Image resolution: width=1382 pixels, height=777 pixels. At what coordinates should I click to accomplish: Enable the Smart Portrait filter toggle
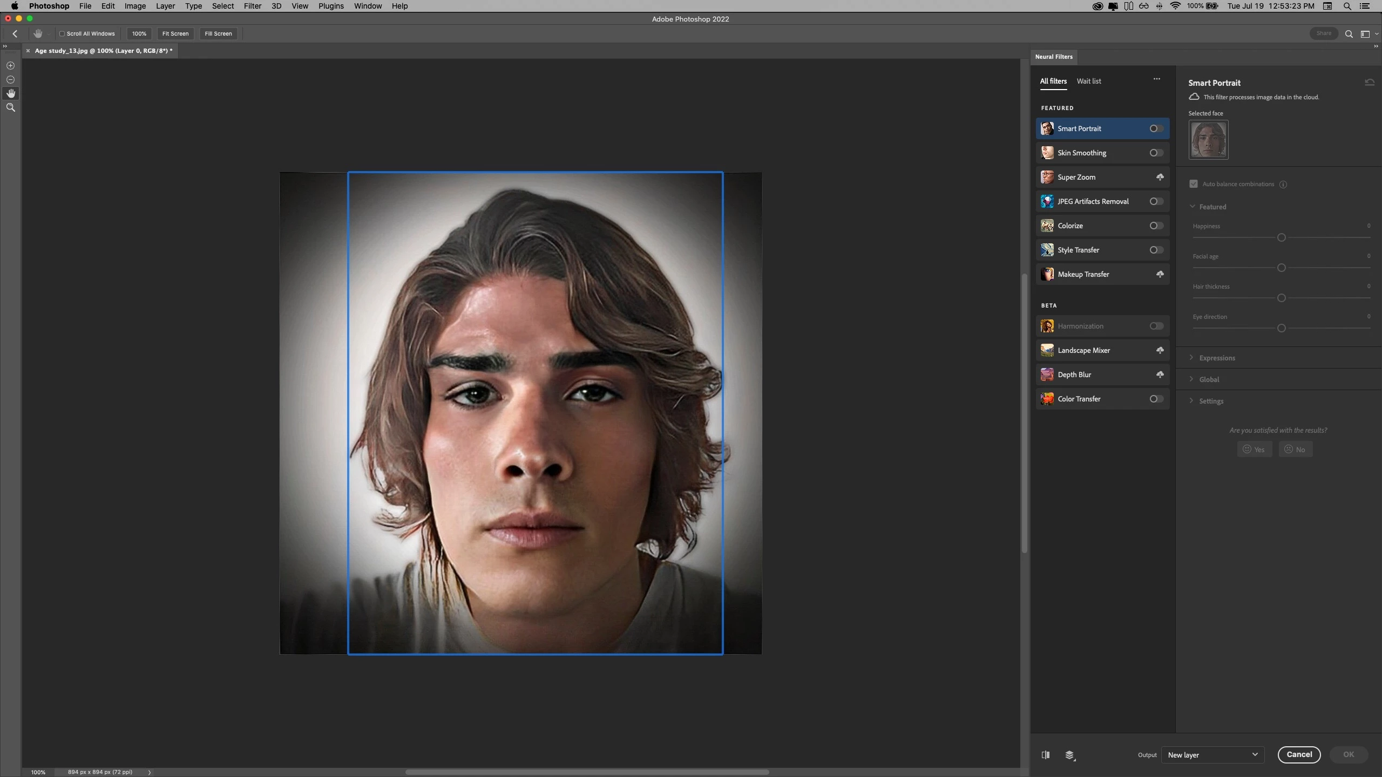click(1156, 128)
